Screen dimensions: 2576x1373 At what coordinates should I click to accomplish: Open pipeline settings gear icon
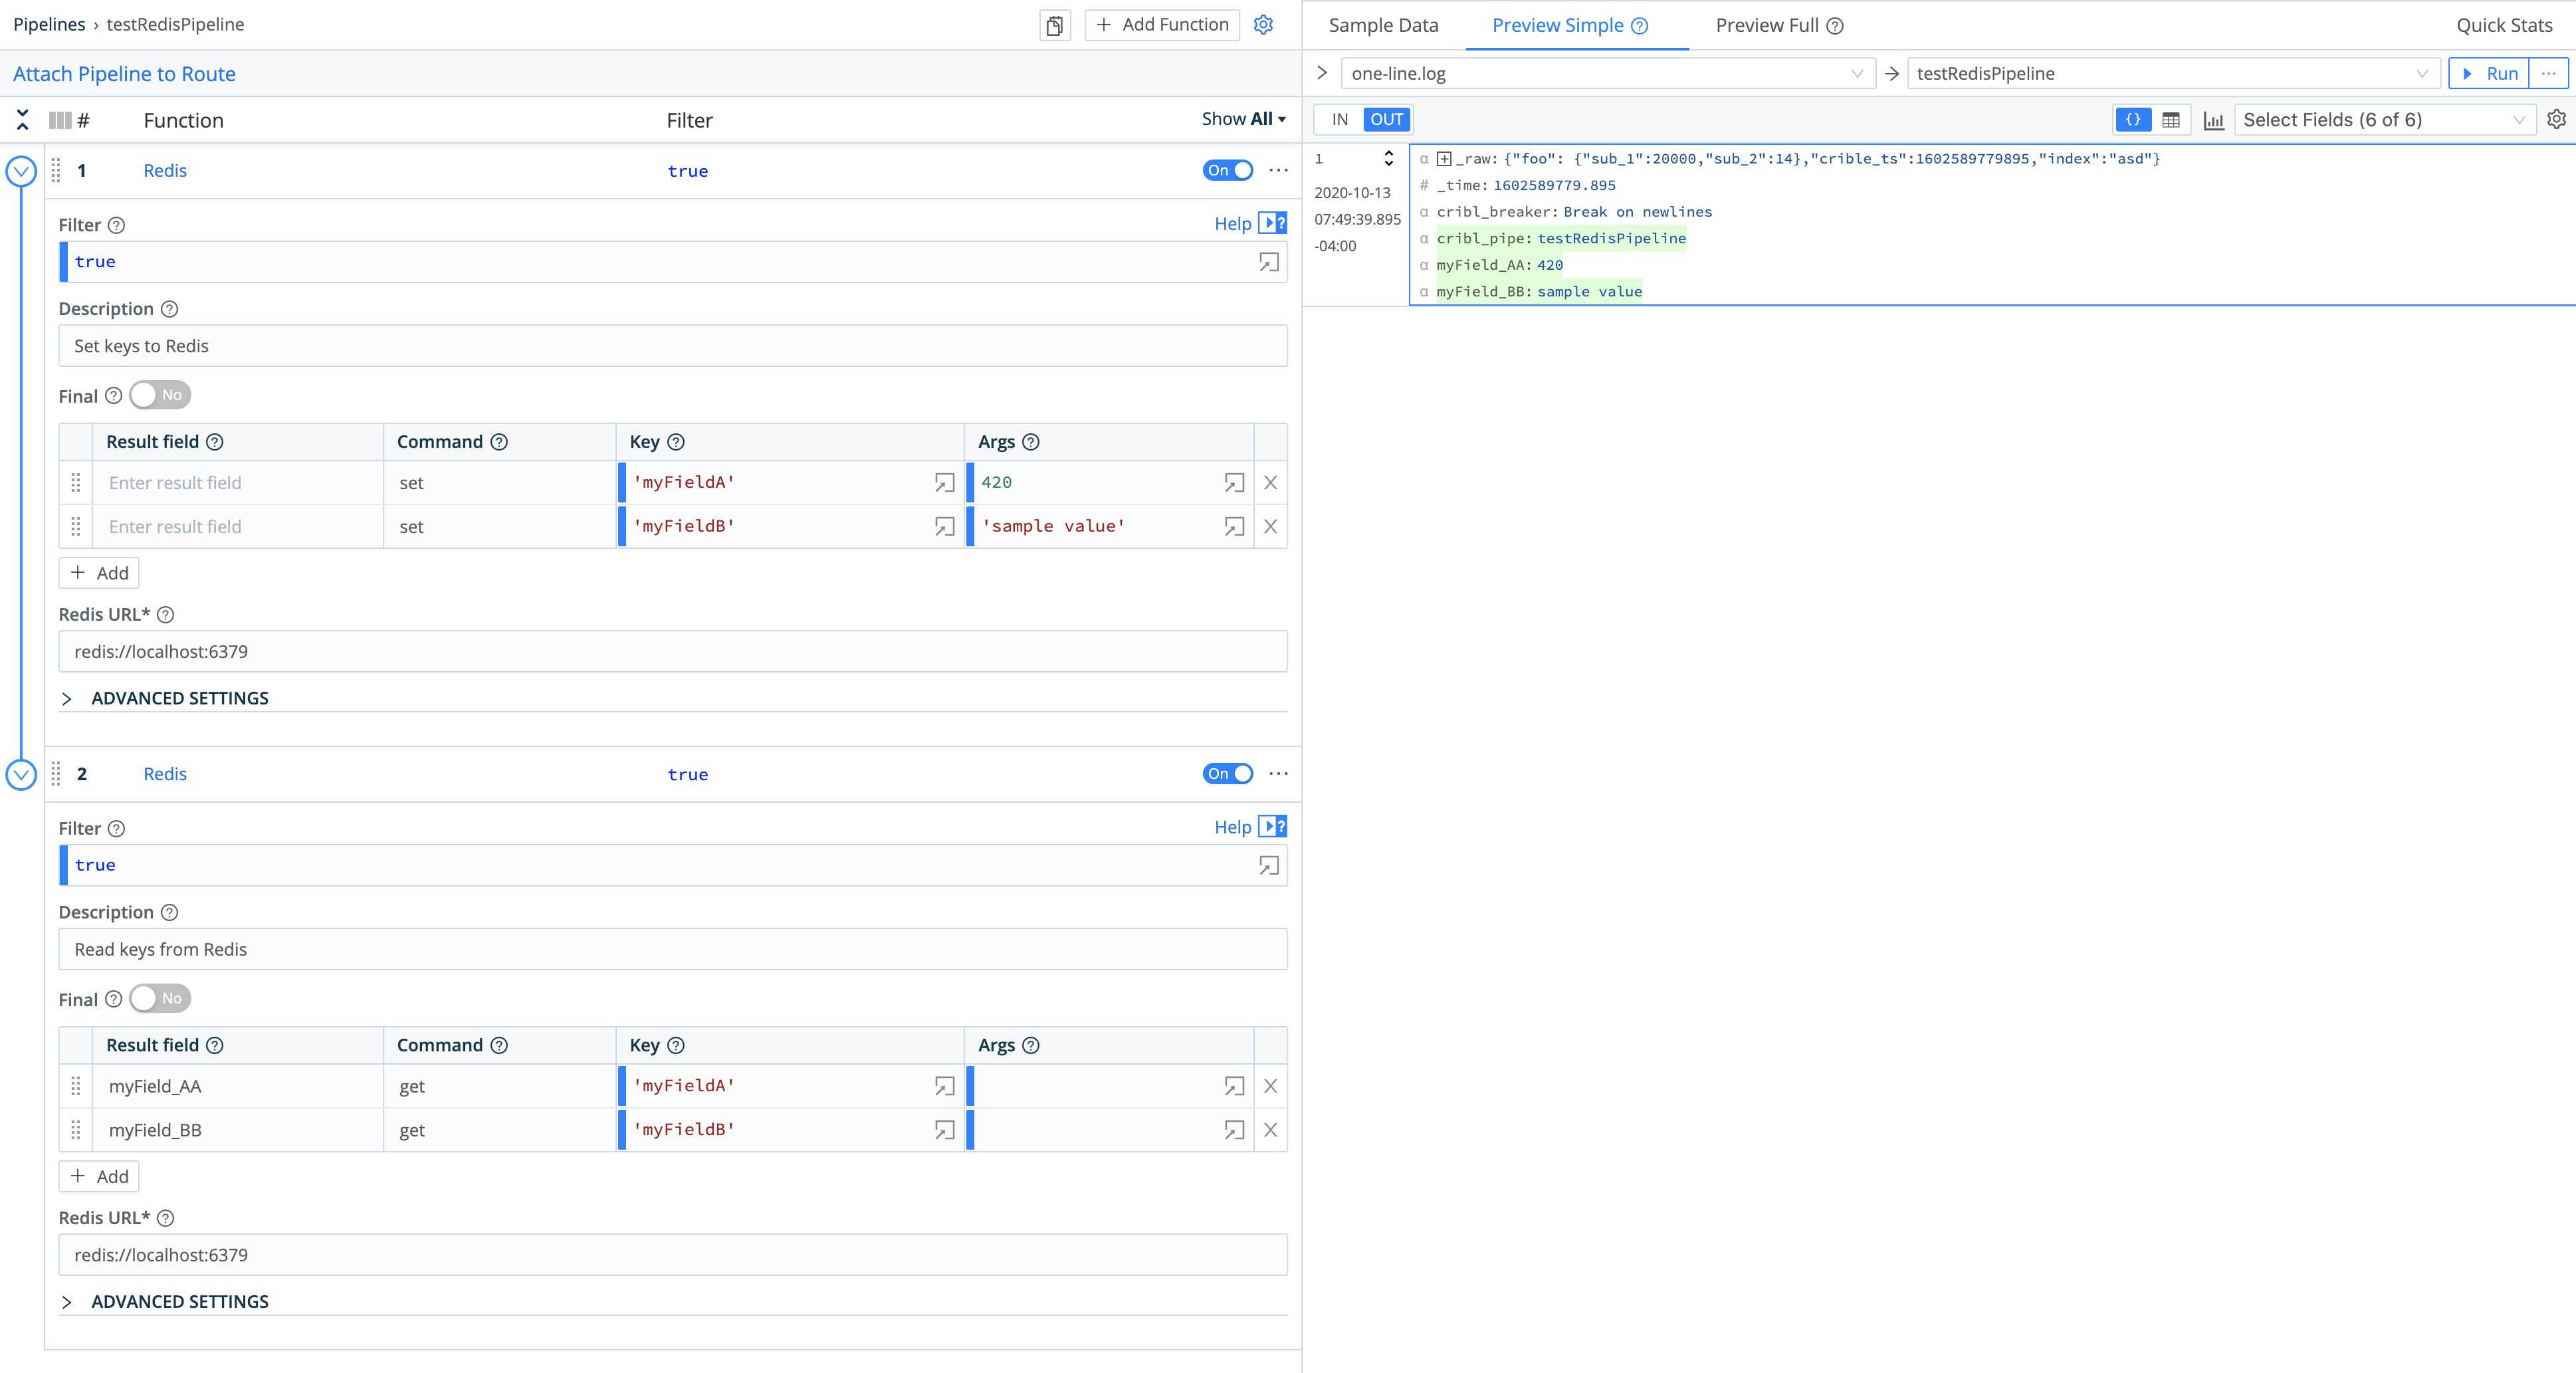[x=1263, y=25]
